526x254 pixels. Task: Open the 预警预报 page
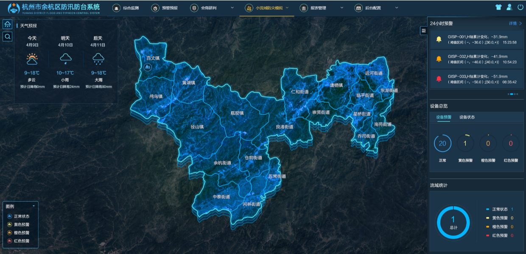pos(165,8)
